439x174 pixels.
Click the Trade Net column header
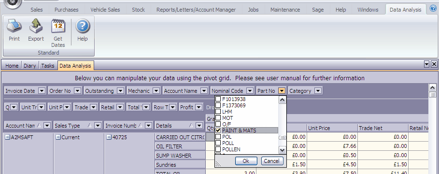(x=382, y=128)
